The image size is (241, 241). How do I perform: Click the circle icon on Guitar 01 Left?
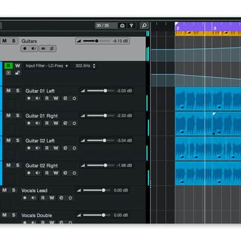click(74, 98)
